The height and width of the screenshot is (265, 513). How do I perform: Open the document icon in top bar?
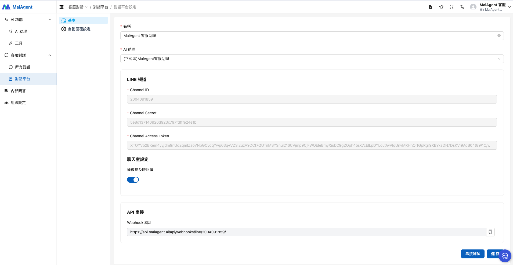[431, 7]
